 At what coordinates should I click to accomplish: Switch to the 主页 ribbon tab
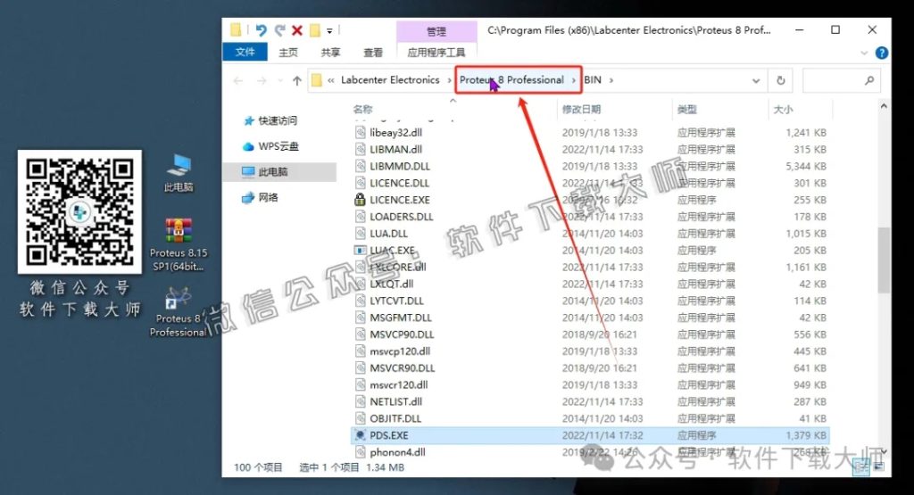[288, 53]
